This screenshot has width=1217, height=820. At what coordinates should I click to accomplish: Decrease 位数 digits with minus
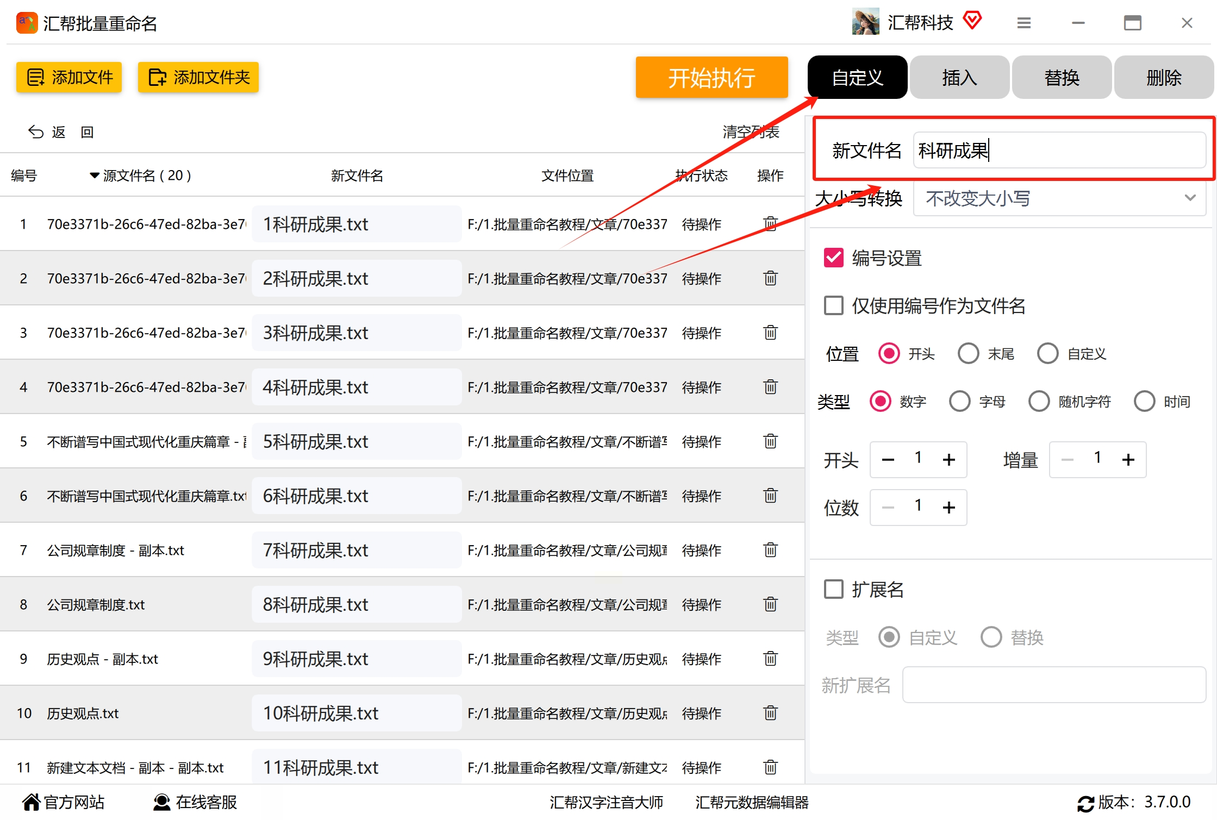[x=888, y=508]
